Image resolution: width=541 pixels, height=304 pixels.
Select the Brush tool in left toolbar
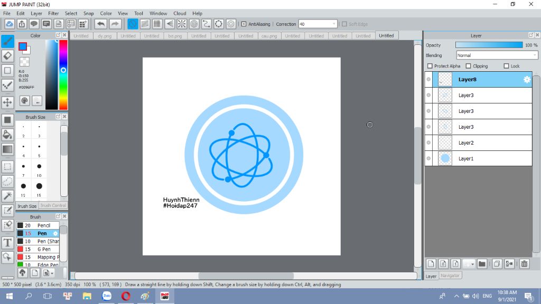point(7,41)
